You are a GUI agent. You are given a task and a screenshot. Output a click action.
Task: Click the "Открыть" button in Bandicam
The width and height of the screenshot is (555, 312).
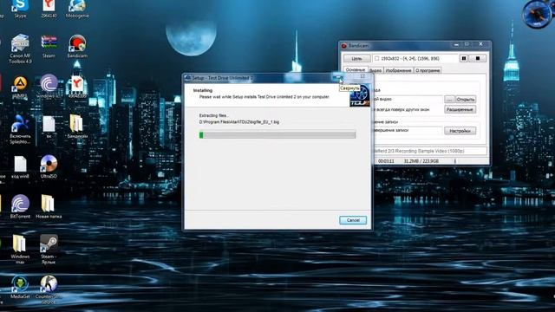(x=466, y=100)
